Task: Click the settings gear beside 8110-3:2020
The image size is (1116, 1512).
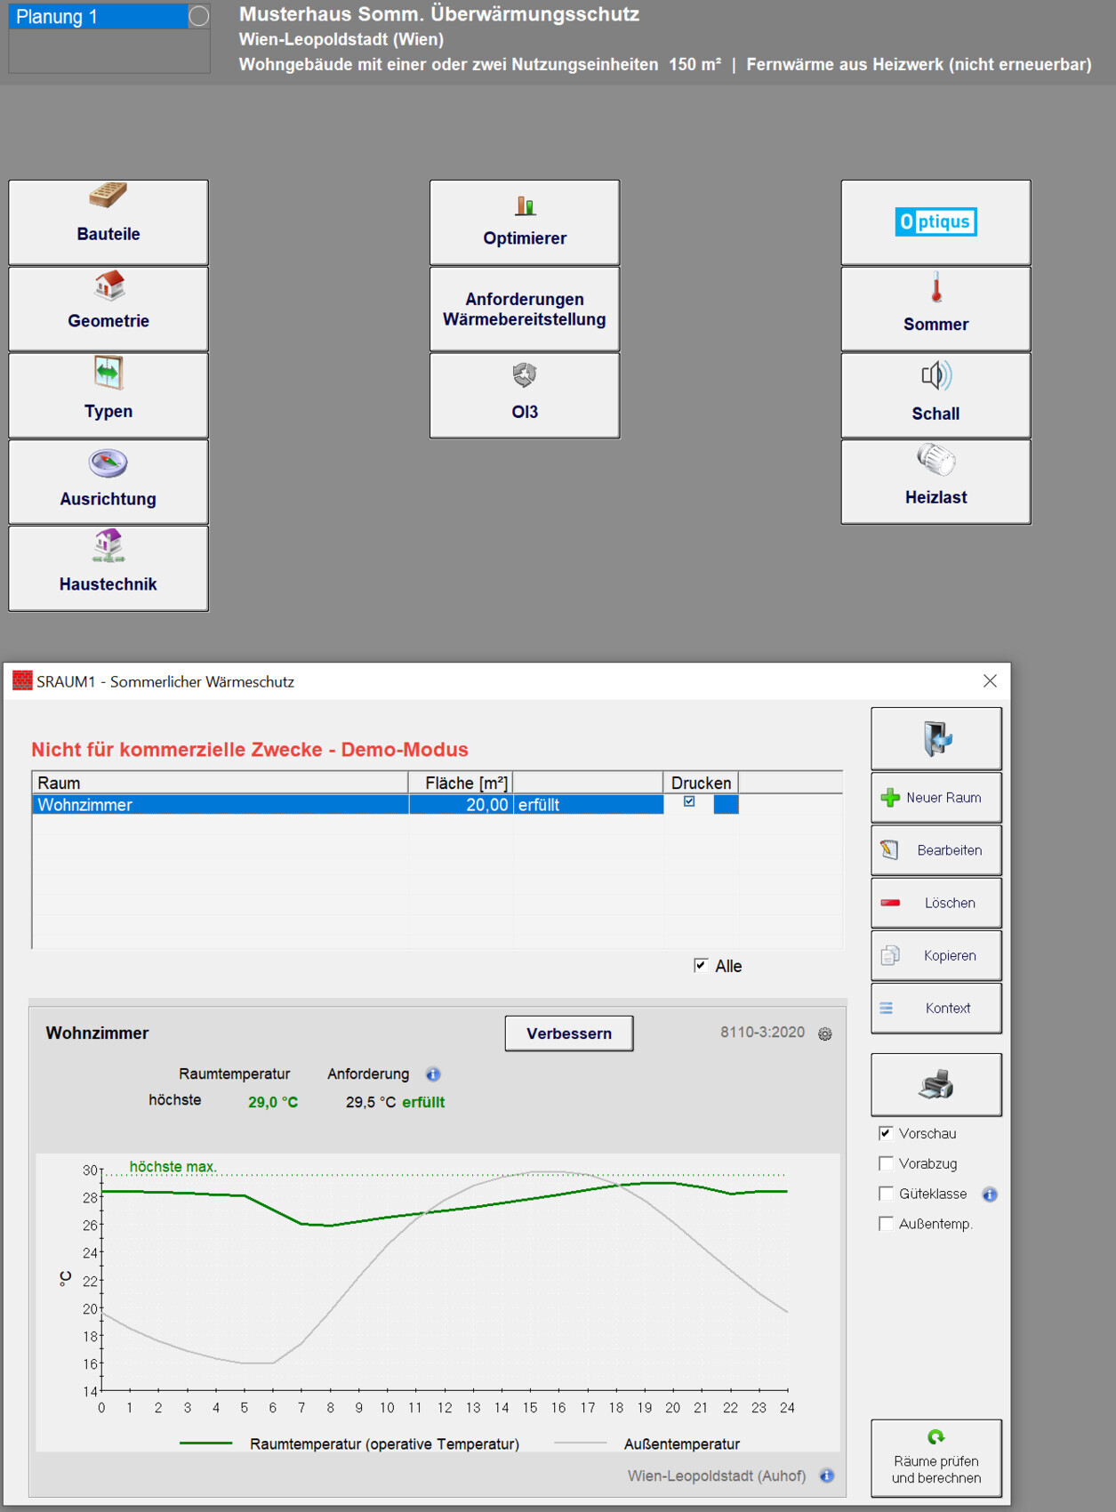Action: click(825, 1034)
